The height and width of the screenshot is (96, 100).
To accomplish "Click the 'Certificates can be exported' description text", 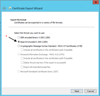I will click(x=39, y=23).
